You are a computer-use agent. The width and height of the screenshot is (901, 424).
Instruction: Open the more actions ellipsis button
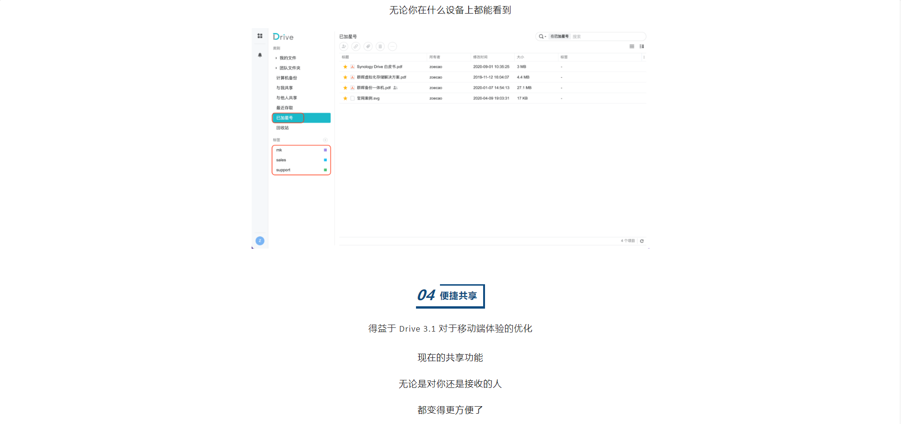[393, 46]
